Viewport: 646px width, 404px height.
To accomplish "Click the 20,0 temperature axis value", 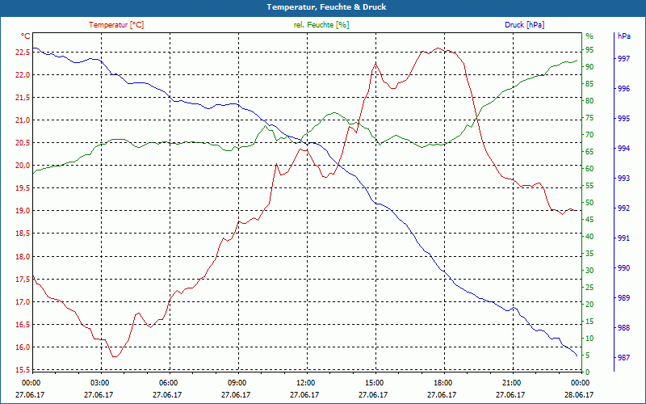I will (x=23, y=166).
